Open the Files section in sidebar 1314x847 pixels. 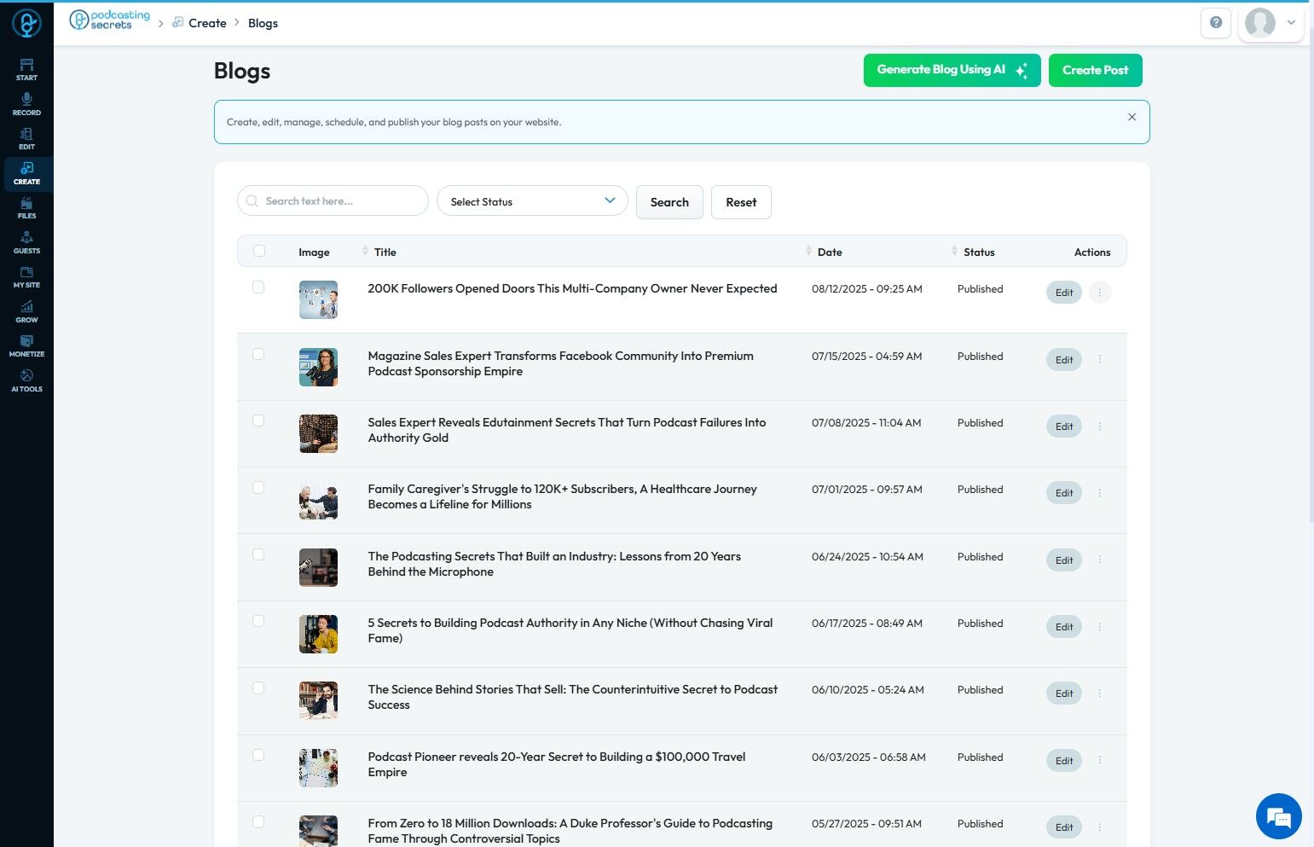coord(26,208)
